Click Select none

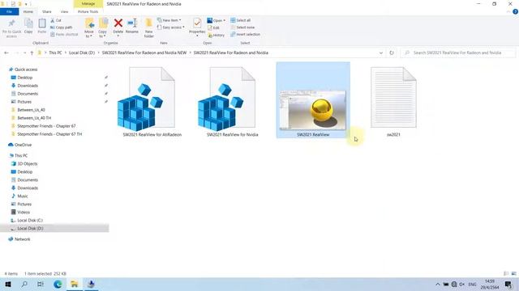242,27
